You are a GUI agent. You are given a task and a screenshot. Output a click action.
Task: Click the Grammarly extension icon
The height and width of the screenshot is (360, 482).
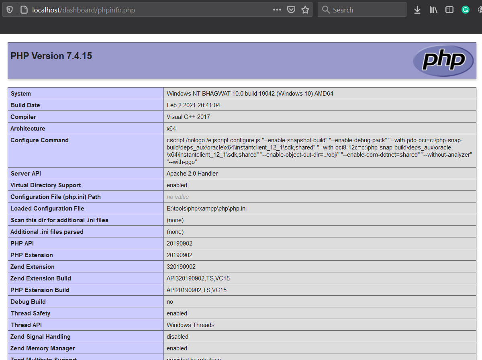pyautogui.click(x=466, y=10)
